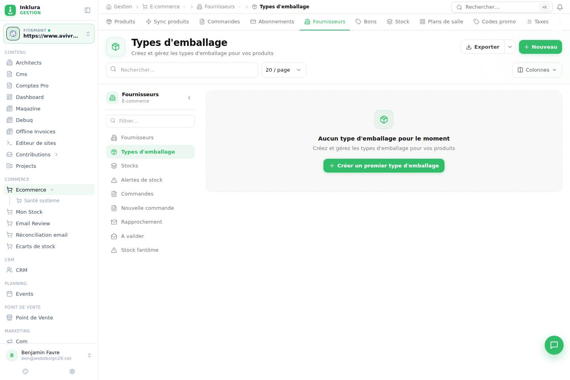This screenshot has height=380, width=570.
Task: Open the notifications bell
Action: point(560,7)
